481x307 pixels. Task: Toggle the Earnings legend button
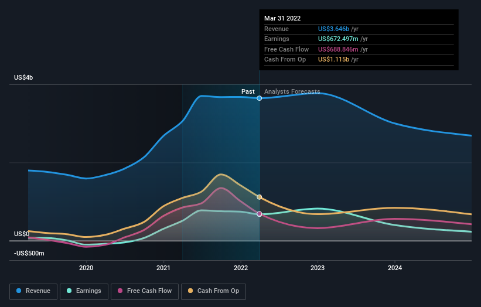point(84,291)
